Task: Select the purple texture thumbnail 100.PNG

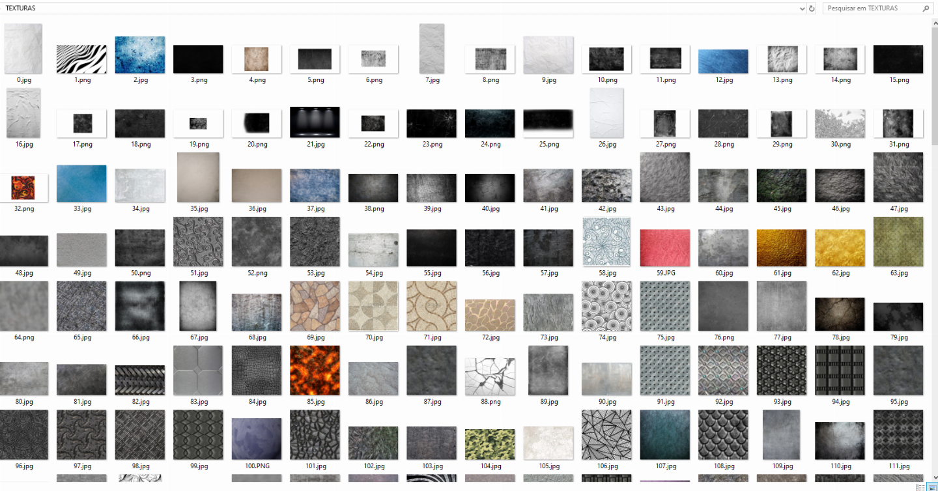Action: click(257, 439)
